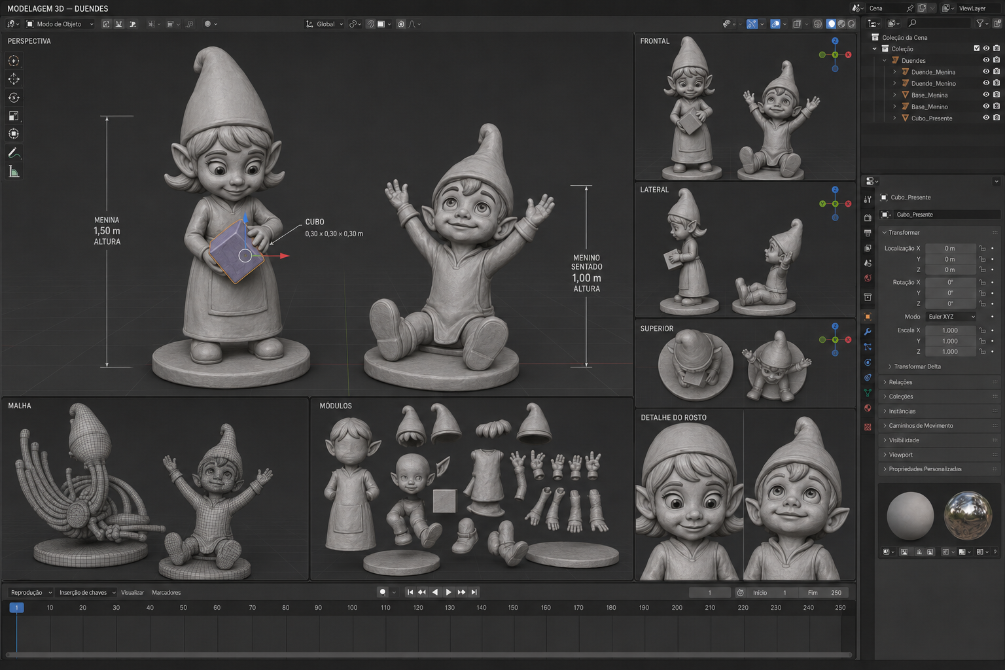Viewport: 1005px width, 670px height.
Task: Expand the Relações panel
Action: [x=940, y=382]
